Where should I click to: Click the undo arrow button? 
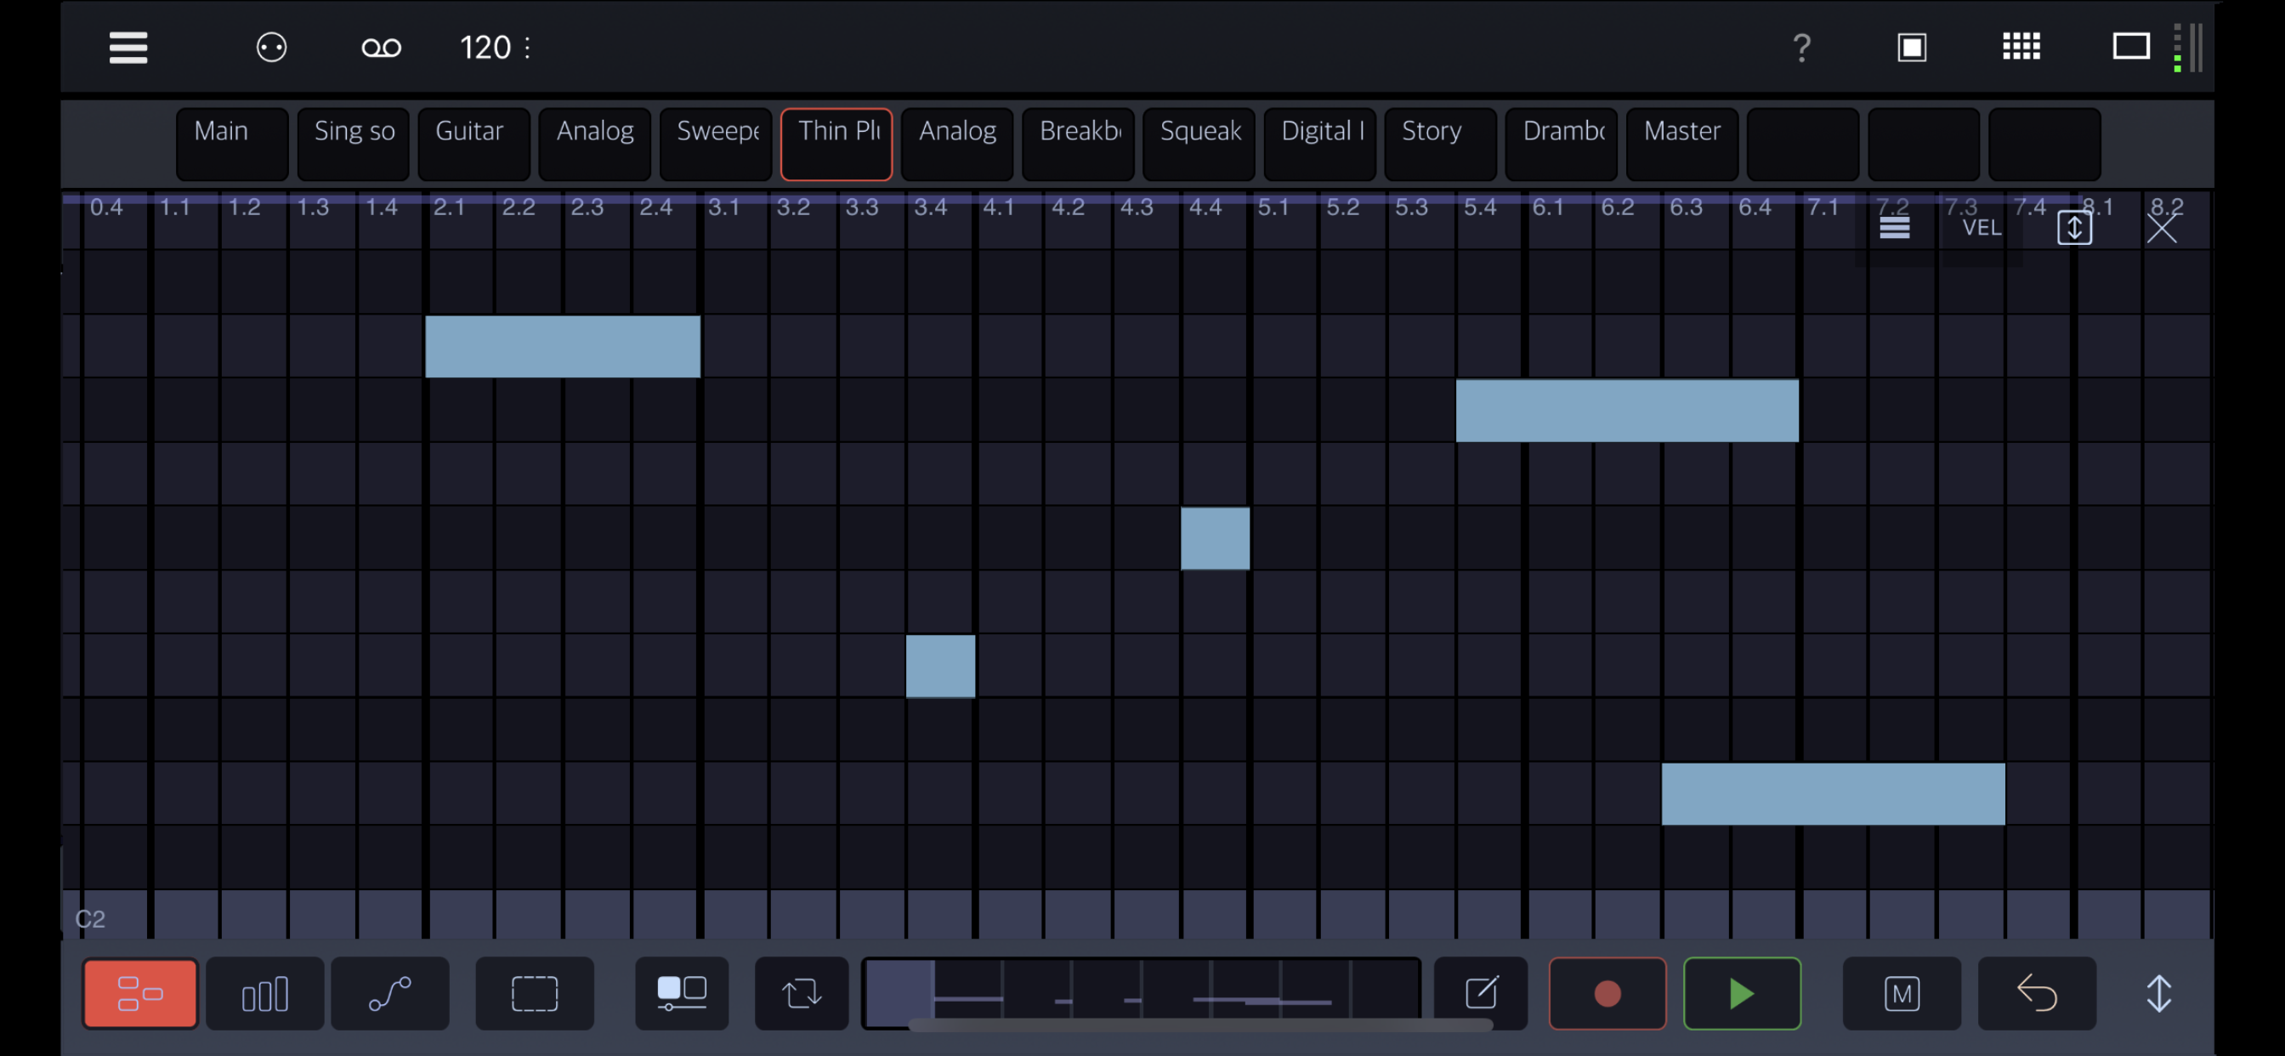[2037, 993]
